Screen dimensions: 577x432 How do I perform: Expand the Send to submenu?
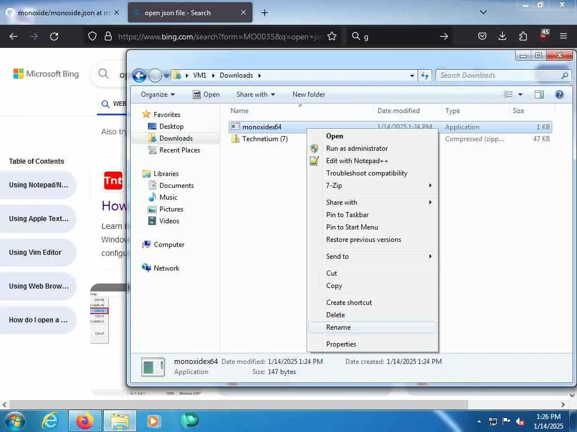point(372,256)
